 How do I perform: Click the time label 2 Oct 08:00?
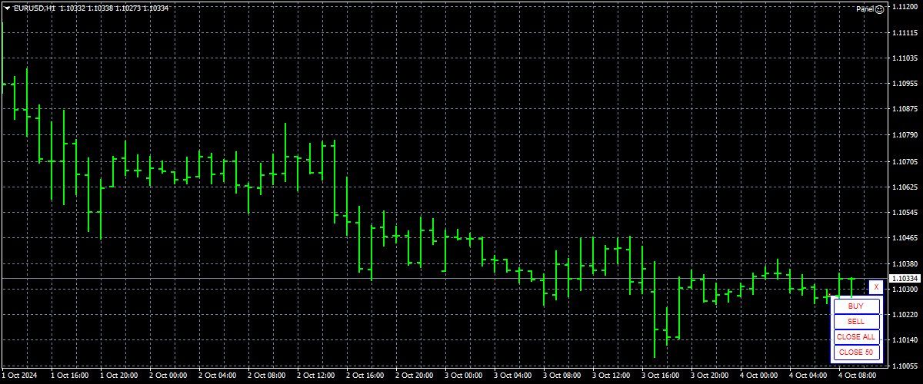click(x=266, y=376)
